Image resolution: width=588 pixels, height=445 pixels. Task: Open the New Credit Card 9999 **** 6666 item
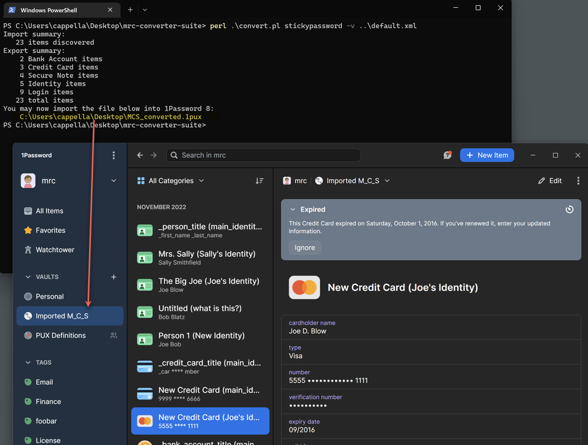coord(200,394)
